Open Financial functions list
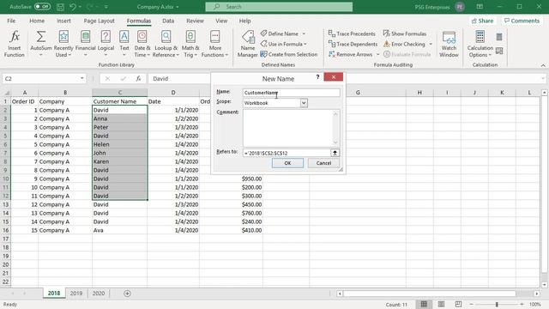This screenshot has height=309, width=549. 86,44
